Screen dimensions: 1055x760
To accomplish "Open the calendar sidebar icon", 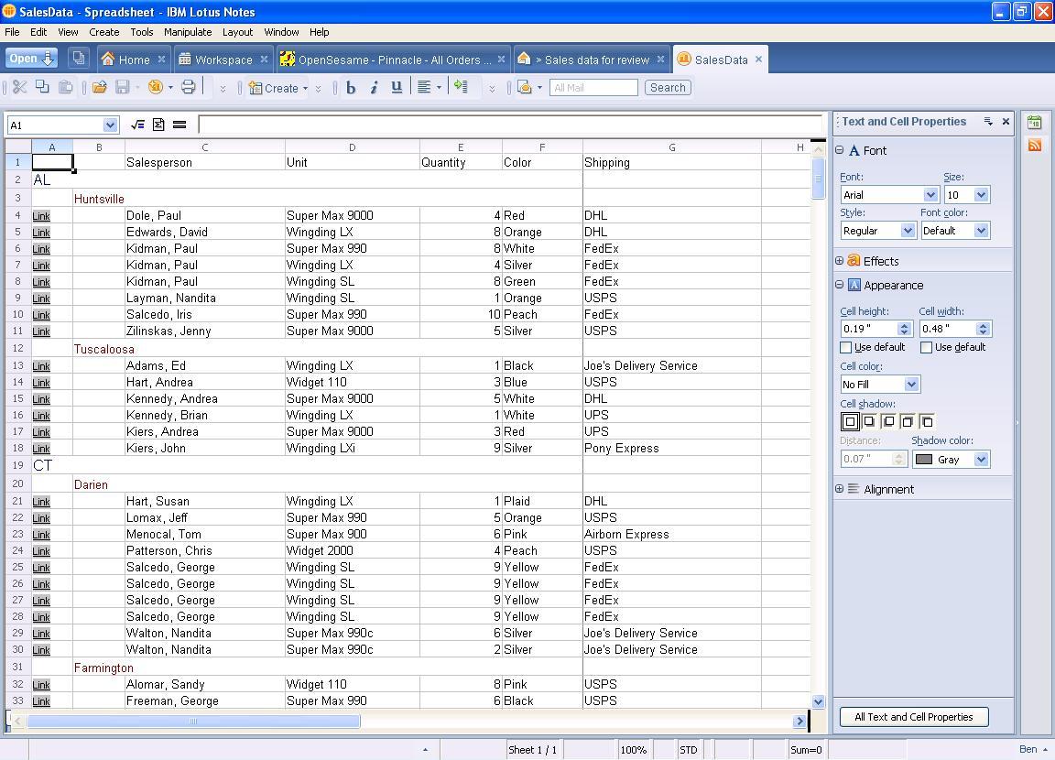I will (1035, 123).
